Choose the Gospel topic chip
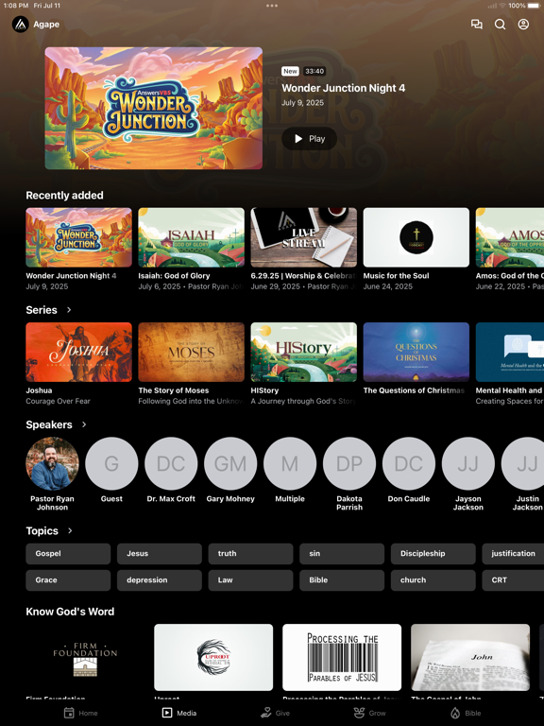544x726 pixels. coord(68,554)
